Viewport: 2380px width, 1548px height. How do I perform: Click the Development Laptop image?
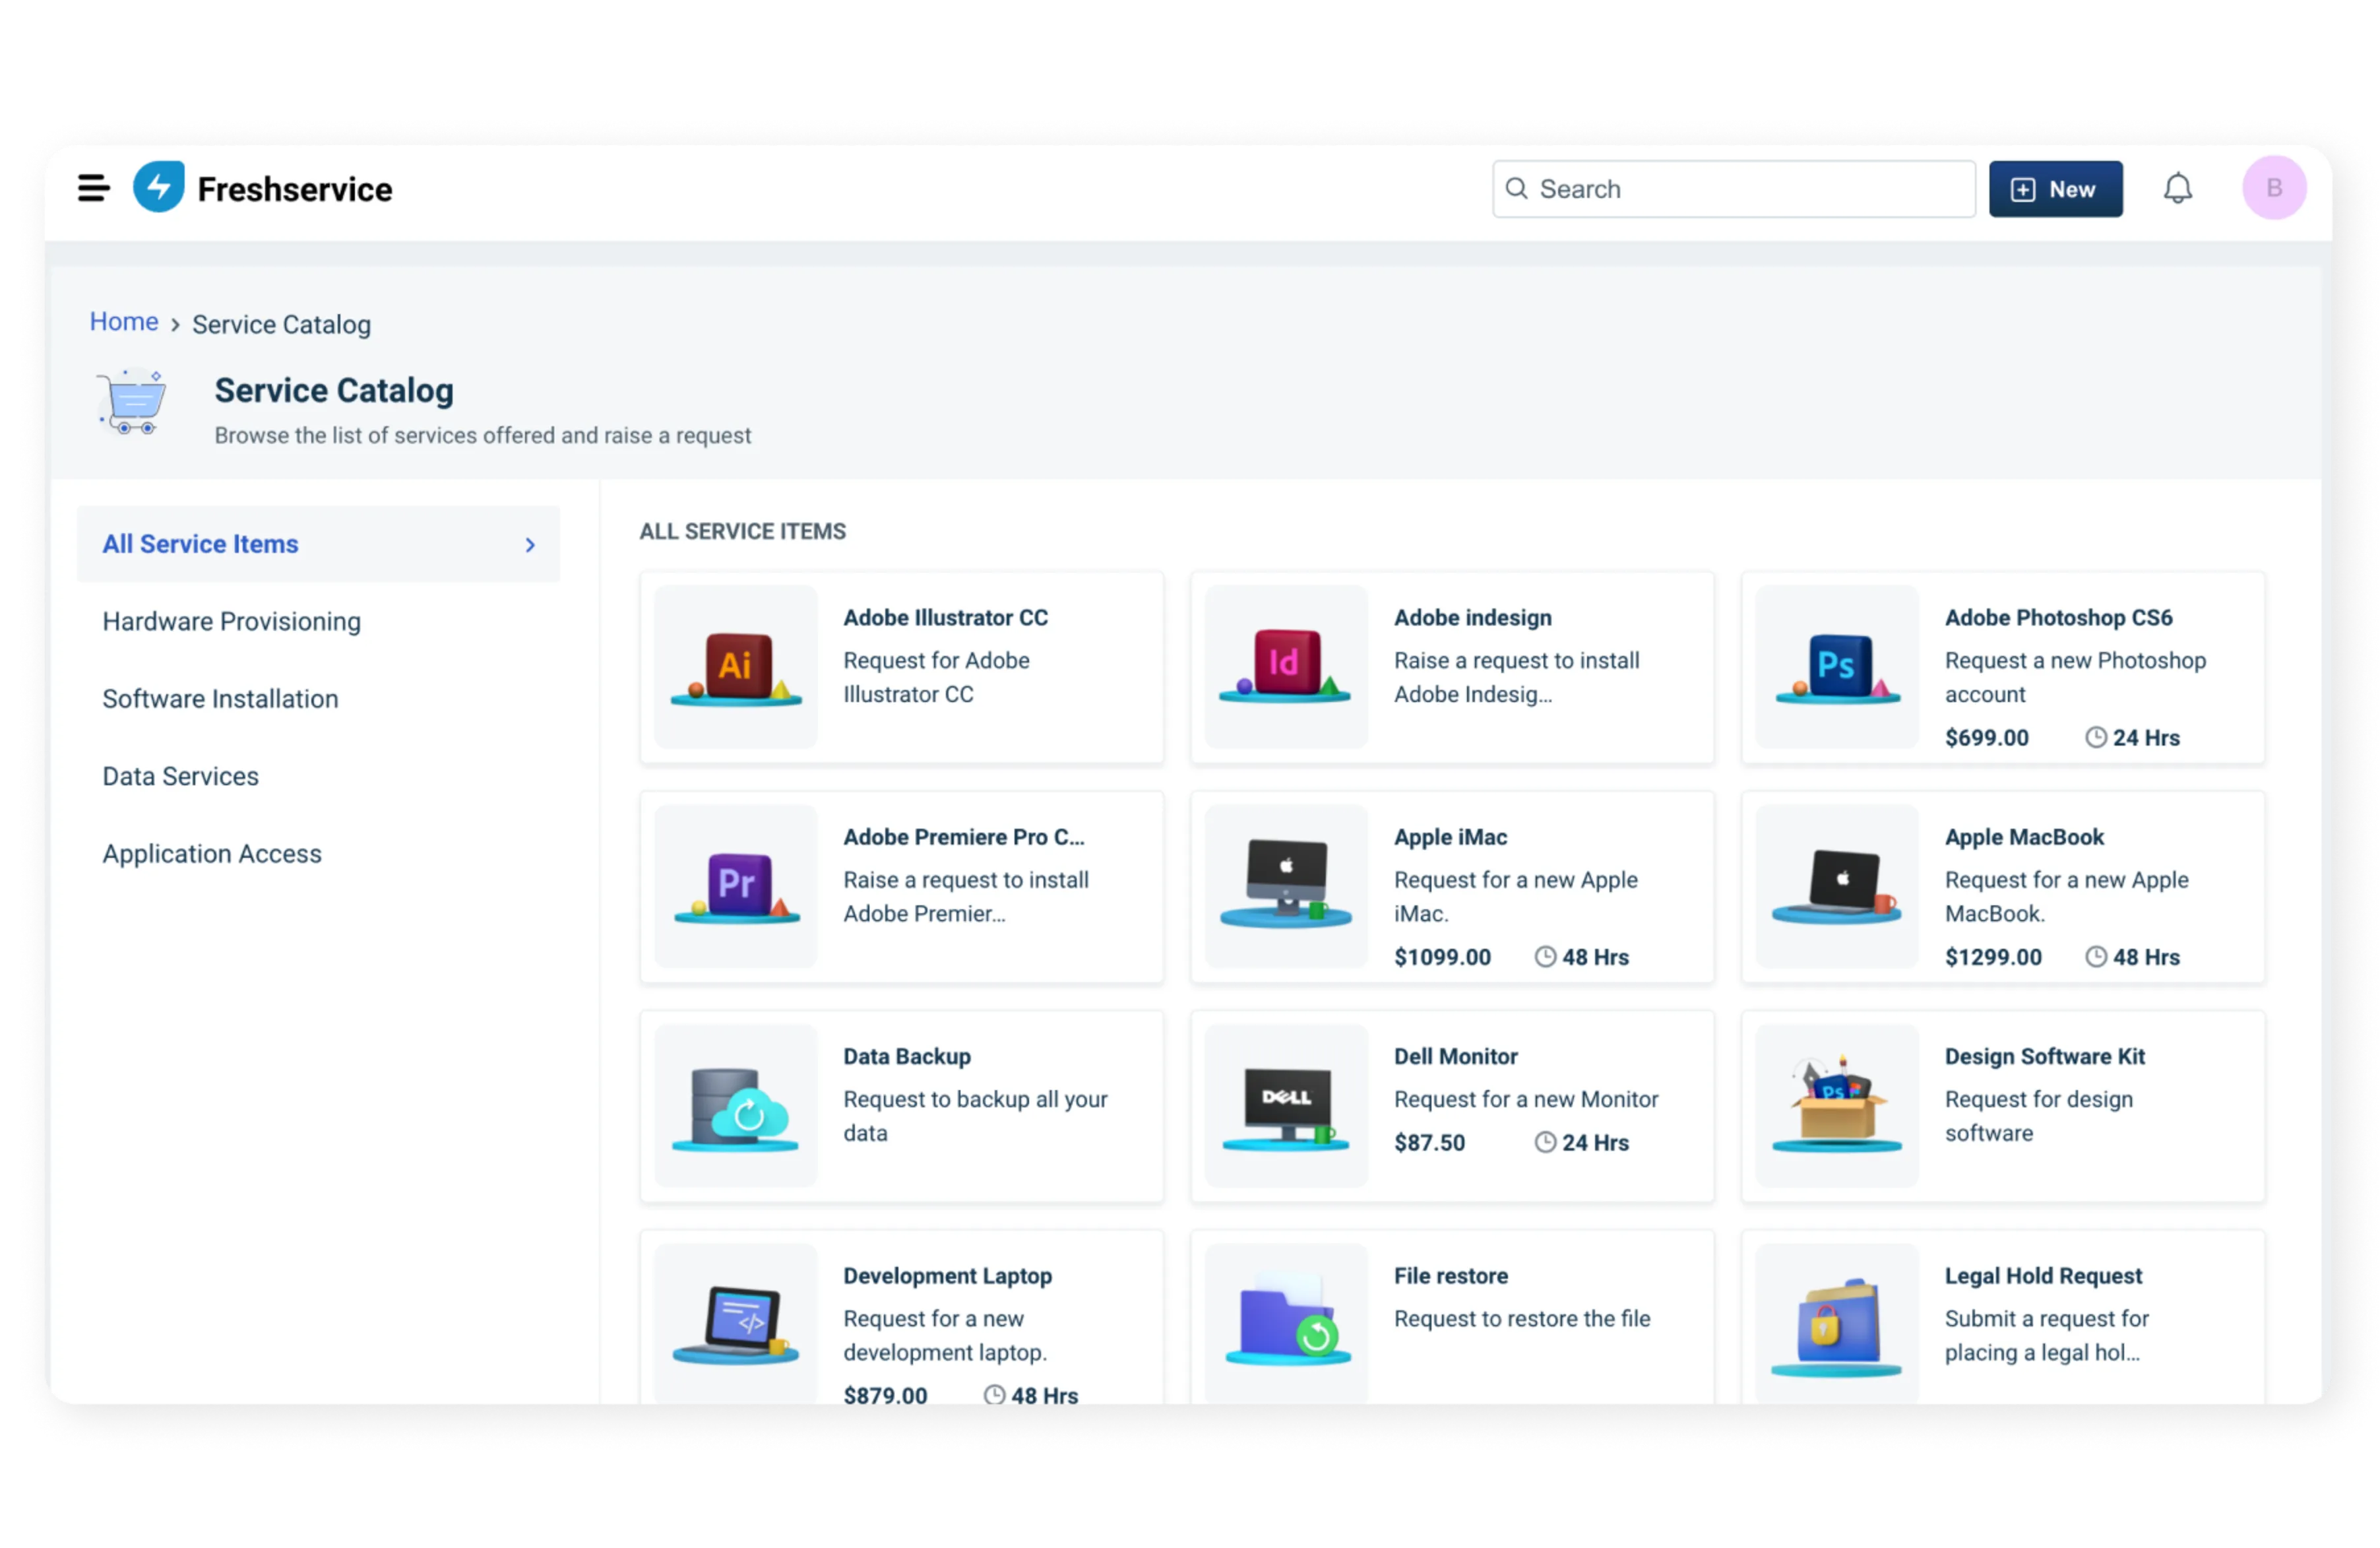(735, 1323)
